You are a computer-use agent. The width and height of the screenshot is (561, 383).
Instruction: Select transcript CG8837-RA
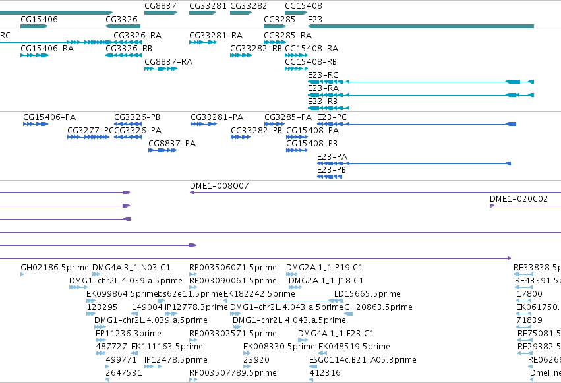click(x=161, y=69)
